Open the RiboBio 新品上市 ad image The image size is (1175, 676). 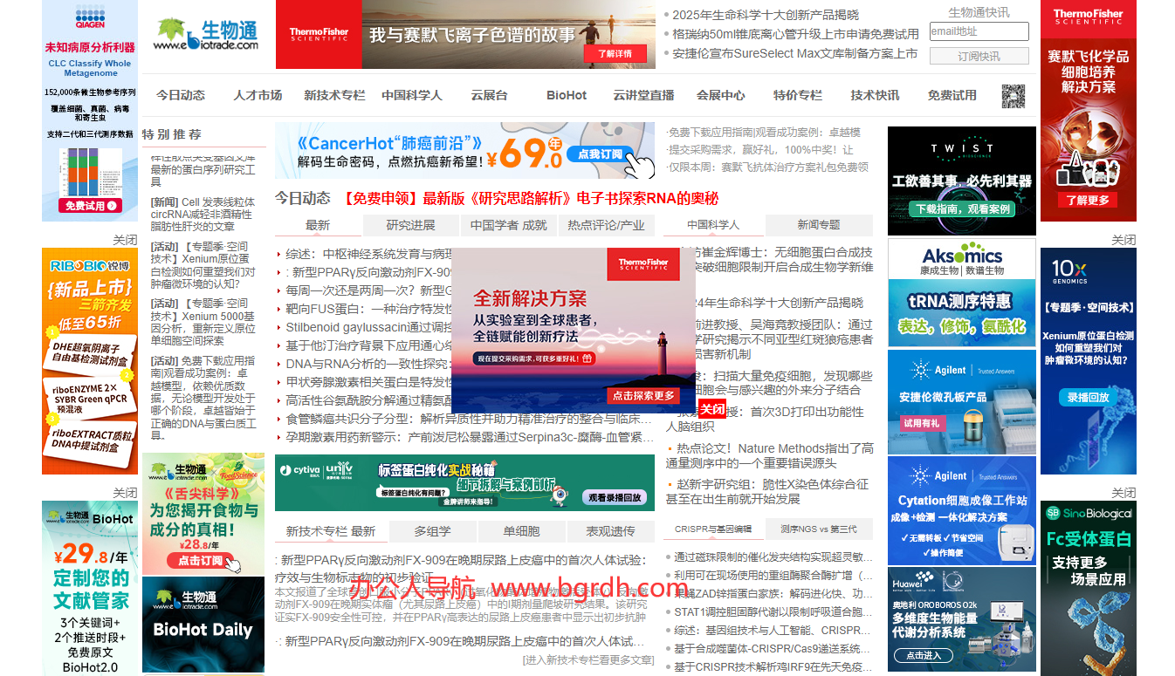(x=90, y=361)
